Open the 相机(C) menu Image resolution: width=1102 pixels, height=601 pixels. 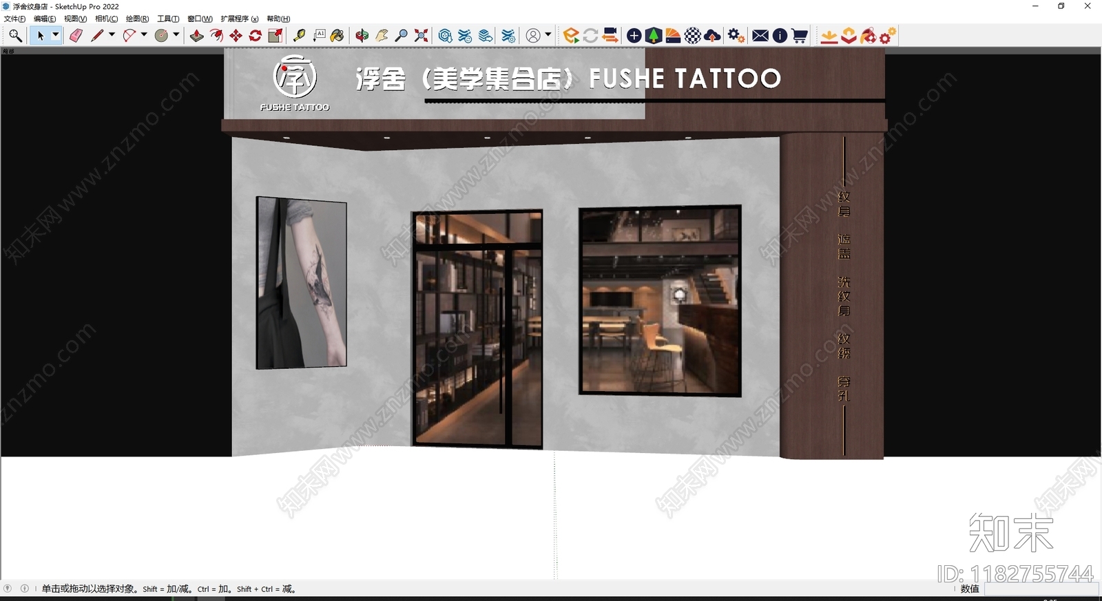(x=106, y=19)
